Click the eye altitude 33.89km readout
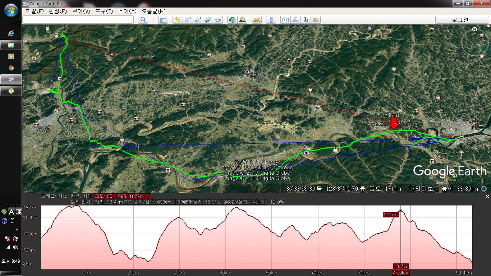The height and width of the screenshot is (276, 491). [468, 189]
